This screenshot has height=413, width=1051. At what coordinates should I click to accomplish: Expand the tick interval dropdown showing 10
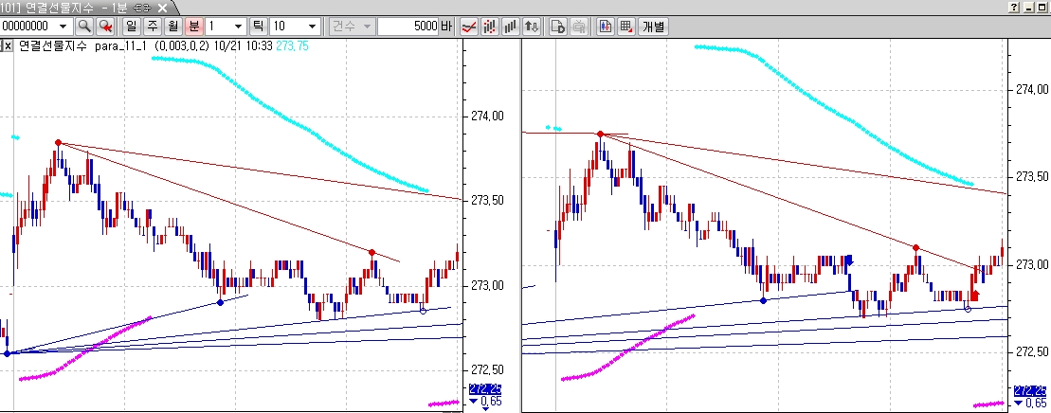tap(312, 27)
